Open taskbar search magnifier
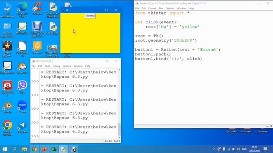The height and width of the screenshot is (153, 273). point(15,149)
